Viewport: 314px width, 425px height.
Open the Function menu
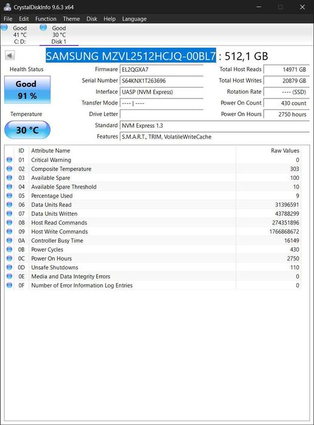(46, 19)
